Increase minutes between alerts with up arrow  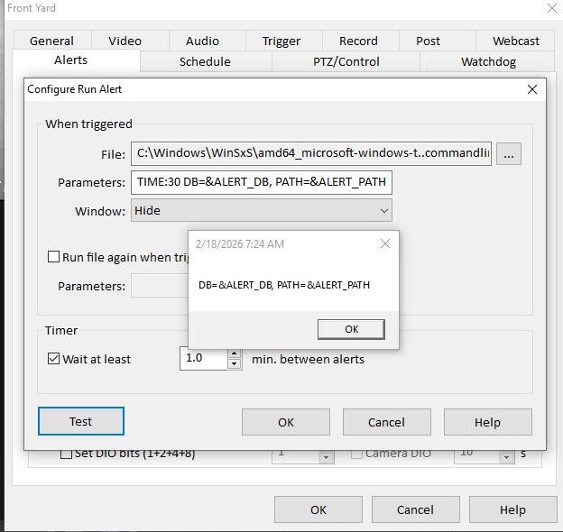coord(235,353)
